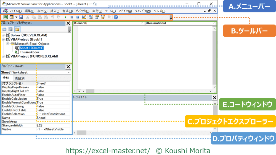Screen dimensions: 276x155
Task: Select ThisWorkbook in the project tree
Action: [x=29, y=52]
